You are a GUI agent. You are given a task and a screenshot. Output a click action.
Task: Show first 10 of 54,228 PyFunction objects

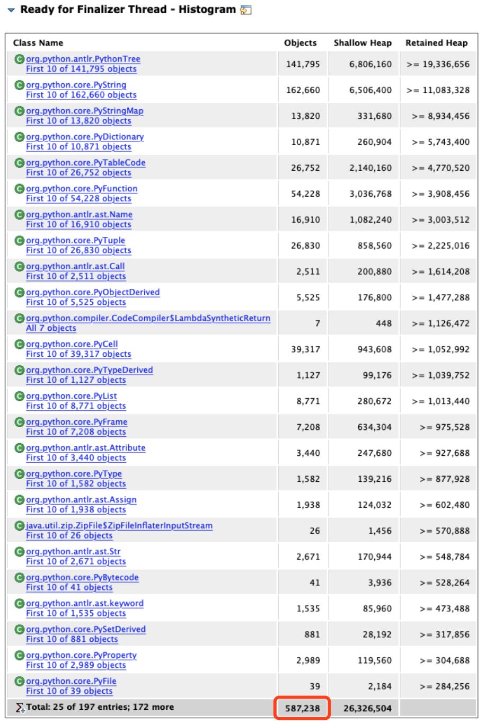[78, 198]
